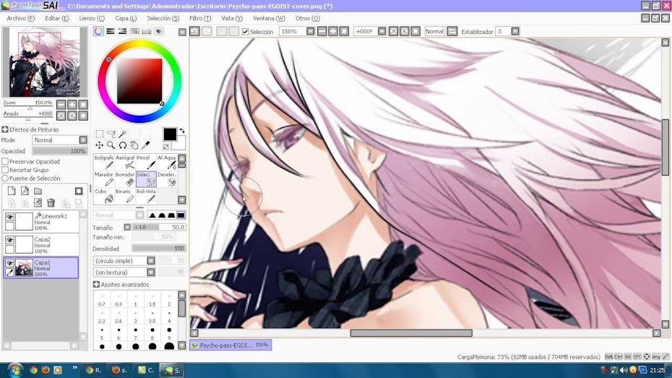Click the eyedropper color picker tool
672x378 pixels.
click(x=146, y=145)
